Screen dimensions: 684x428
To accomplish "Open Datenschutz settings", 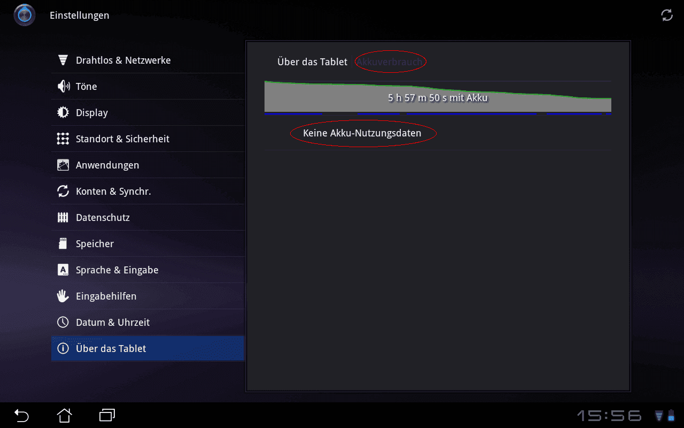I will click(x=148, y=217).
